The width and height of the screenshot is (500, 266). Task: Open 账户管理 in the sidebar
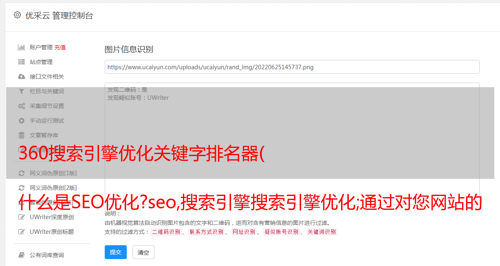(41, 47)
